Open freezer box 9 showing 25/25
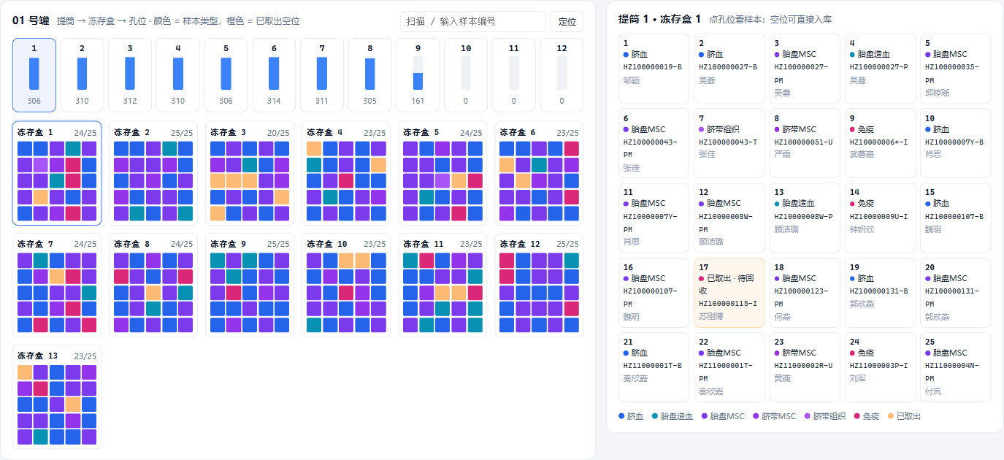This screenshot has width=1004, height=460. (250, 285)
